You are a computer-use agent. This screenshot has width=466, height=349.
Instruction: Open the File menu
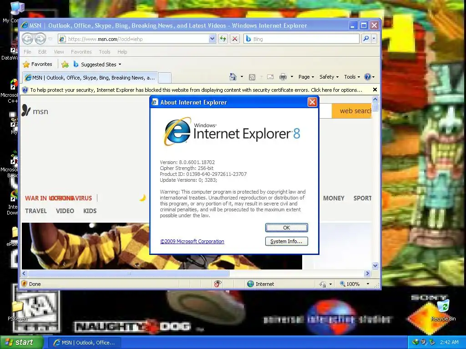click(x=27, y=52)
